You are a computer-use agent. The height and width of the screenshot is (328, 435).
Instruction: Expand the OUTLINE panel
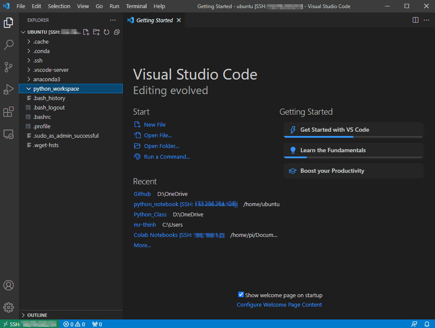tap(71, 315)
